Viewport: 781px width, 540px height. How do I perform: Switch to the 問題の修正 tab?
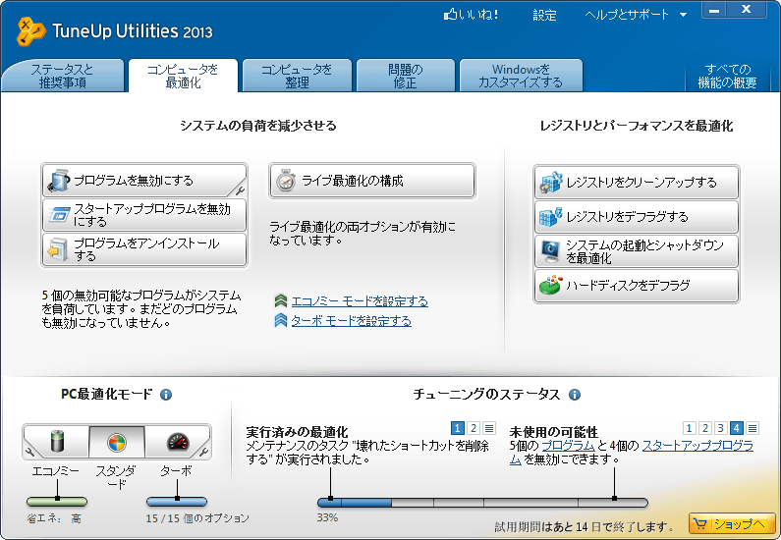click(406, 76)
